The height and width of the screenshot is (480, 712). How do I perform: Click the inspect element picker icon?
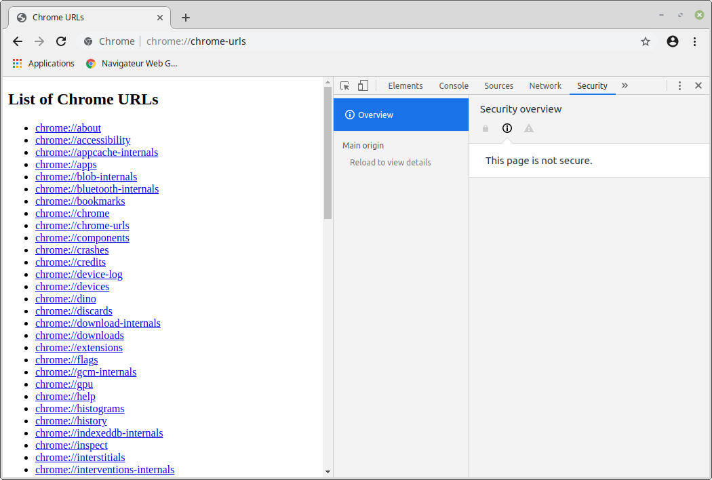(x=345, y=85)
